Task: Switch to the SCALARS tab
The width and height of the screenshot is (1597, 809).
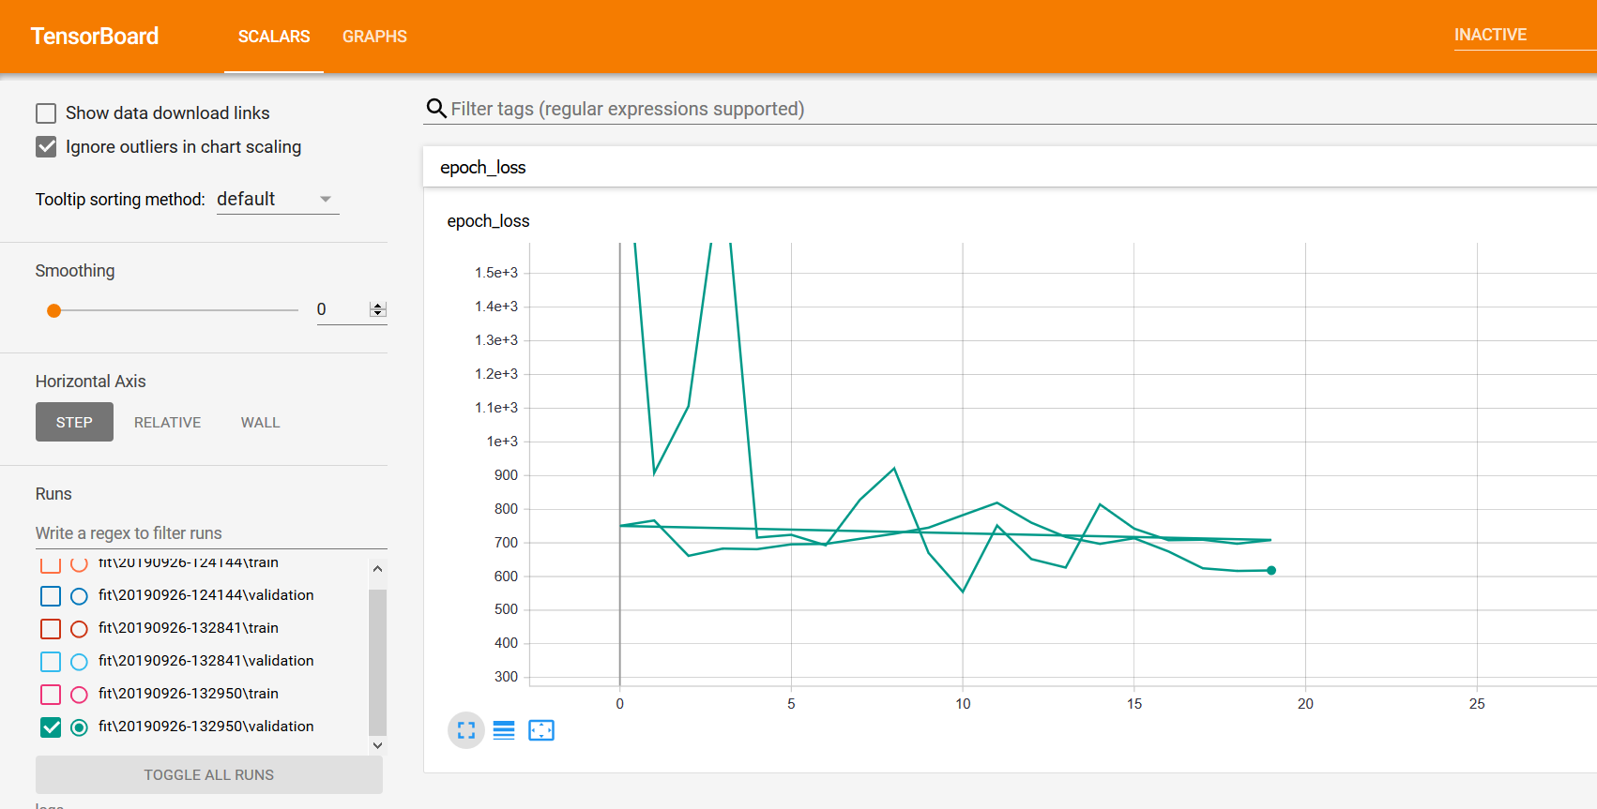Action: coord(274,37)
